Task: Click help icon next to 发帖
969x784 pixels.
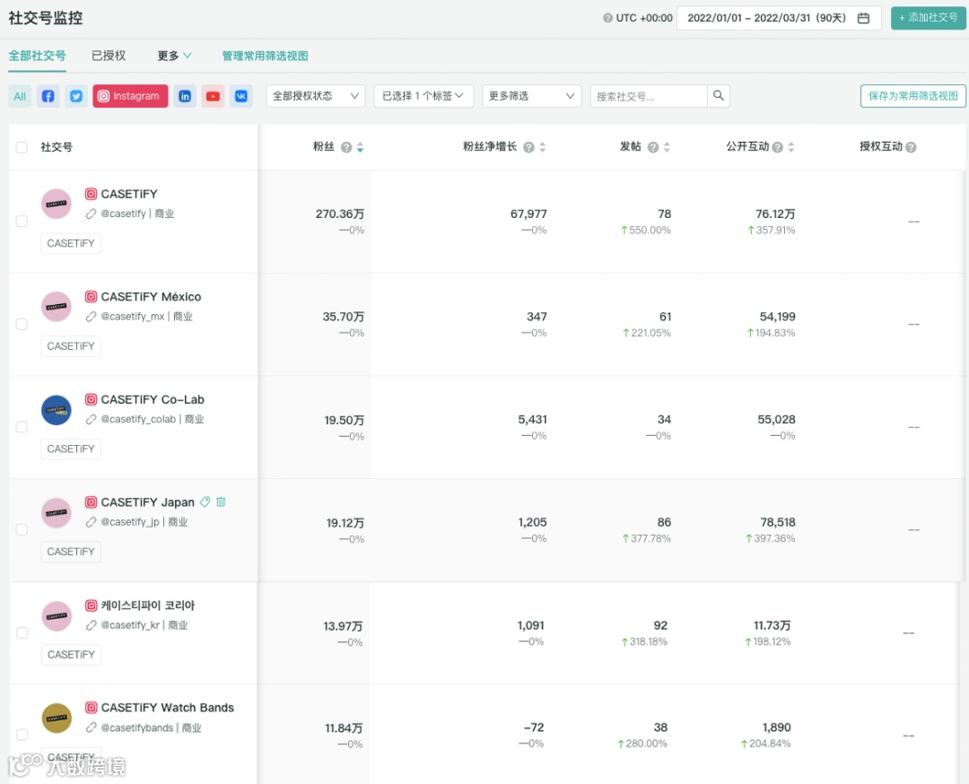Action: [x=653, y=147]
